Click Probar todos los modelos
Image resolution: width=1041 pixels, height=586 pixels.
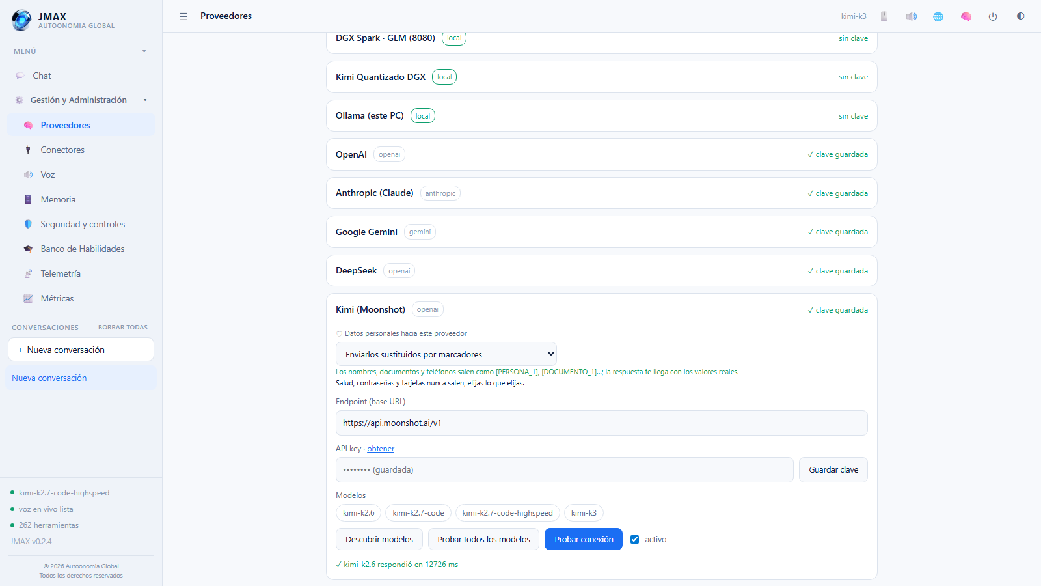(483, 539)
